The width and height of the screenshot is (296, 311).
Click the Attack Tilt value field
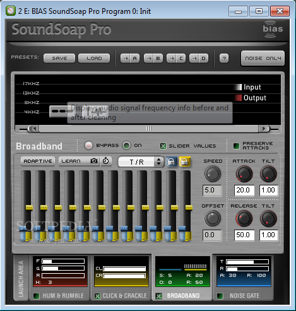point(269,191)
